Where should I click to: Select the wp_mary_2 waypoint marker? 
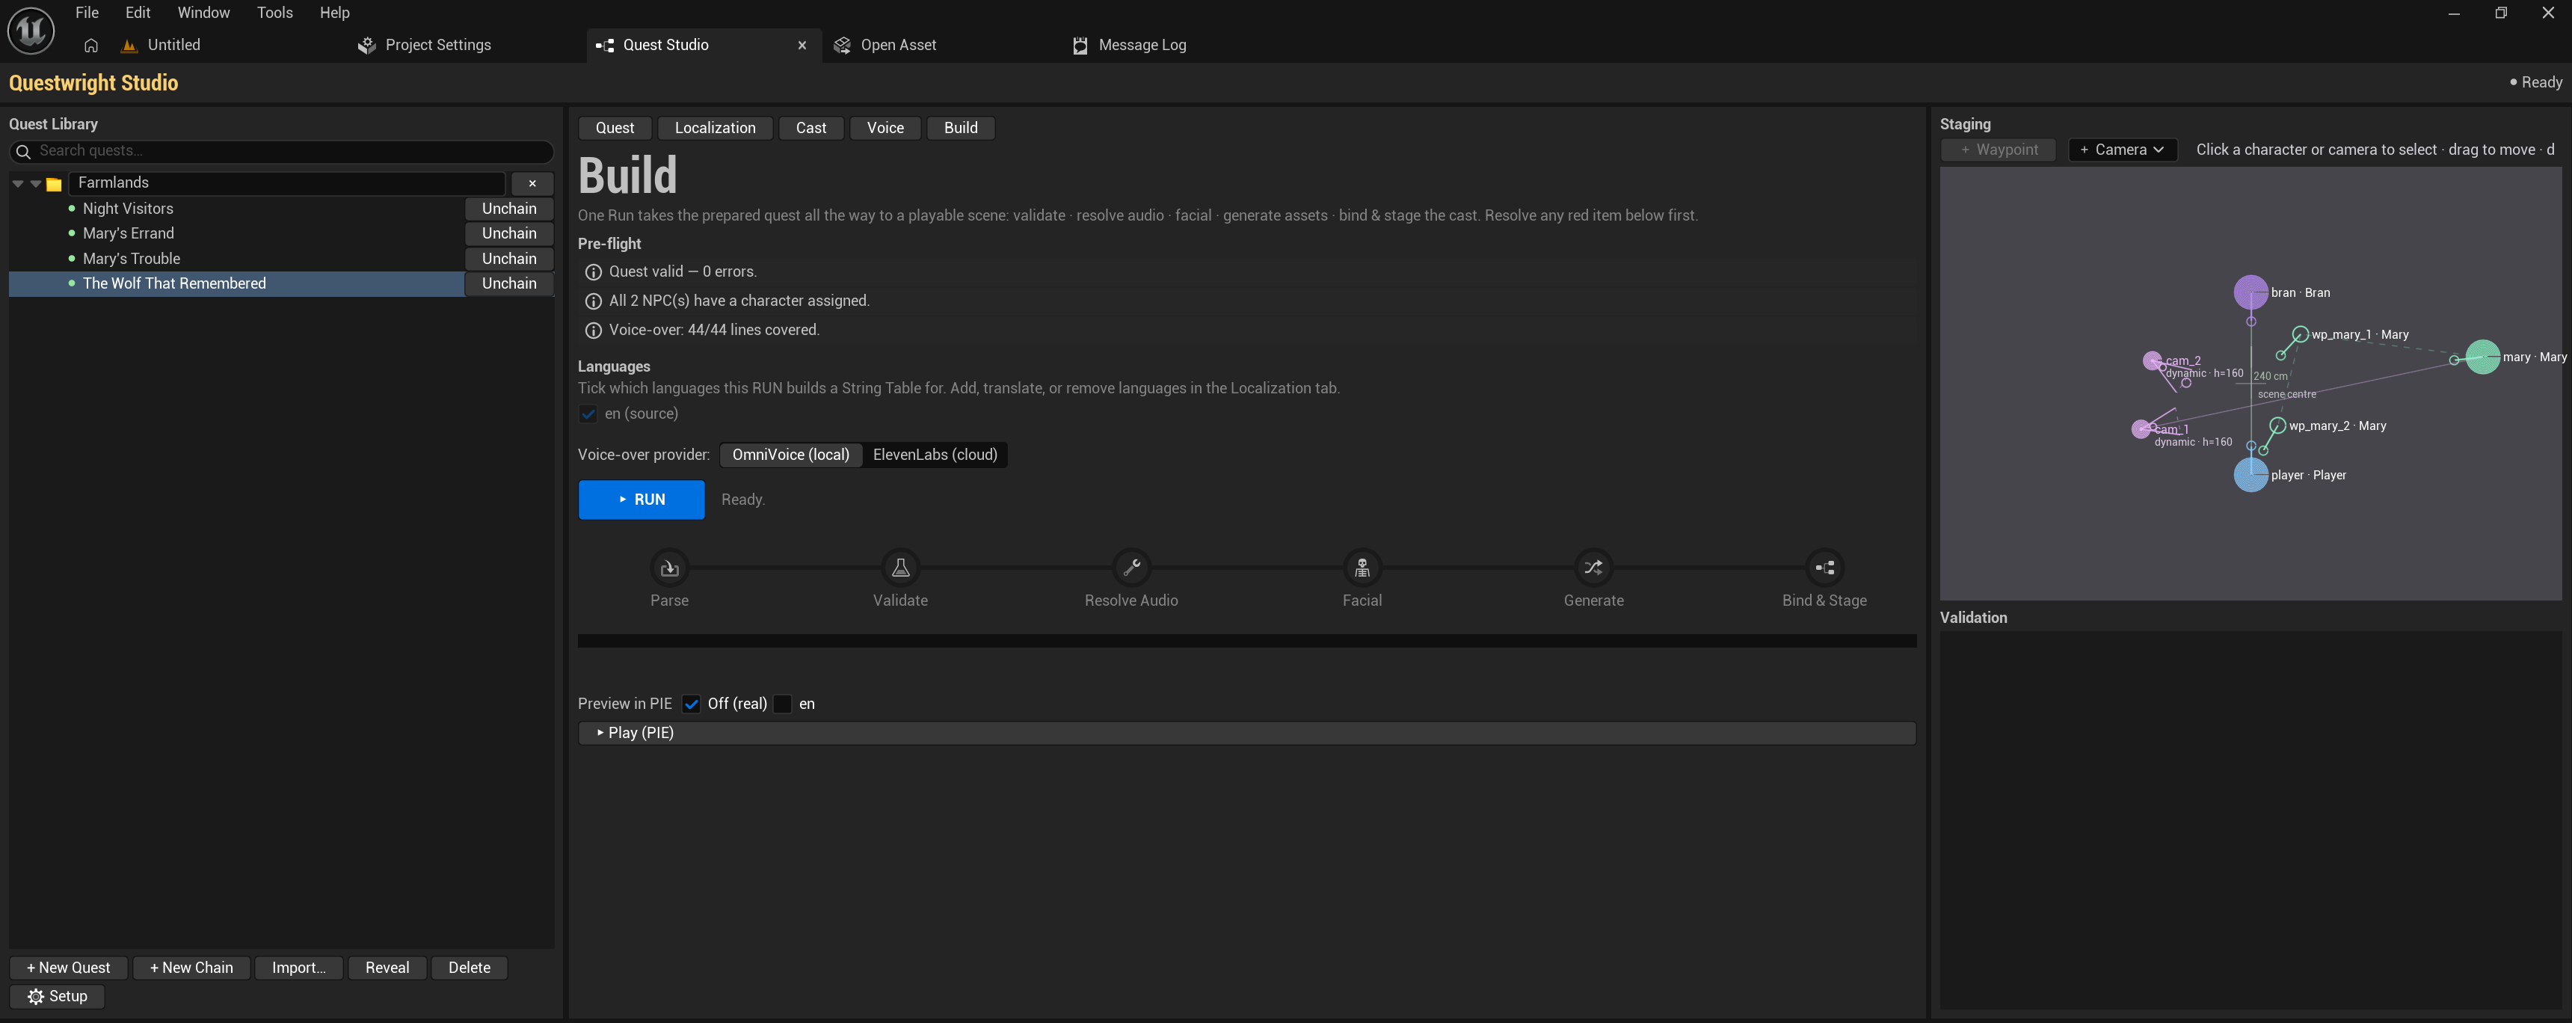pos(2277,426)
